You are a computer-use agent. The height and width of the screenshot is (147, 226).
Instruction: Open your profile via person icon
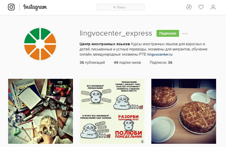coord(213,7)
